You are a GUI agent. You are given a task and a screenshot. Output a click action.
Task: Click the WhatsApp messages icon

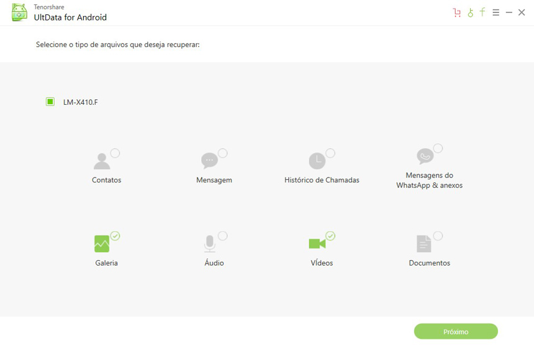[x=425, y=156]
